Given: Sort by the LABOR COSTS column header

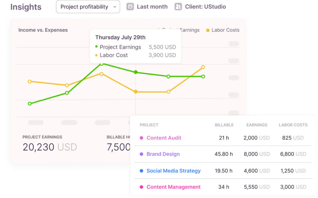Looking at the screenshot, I should click(293, 125).
